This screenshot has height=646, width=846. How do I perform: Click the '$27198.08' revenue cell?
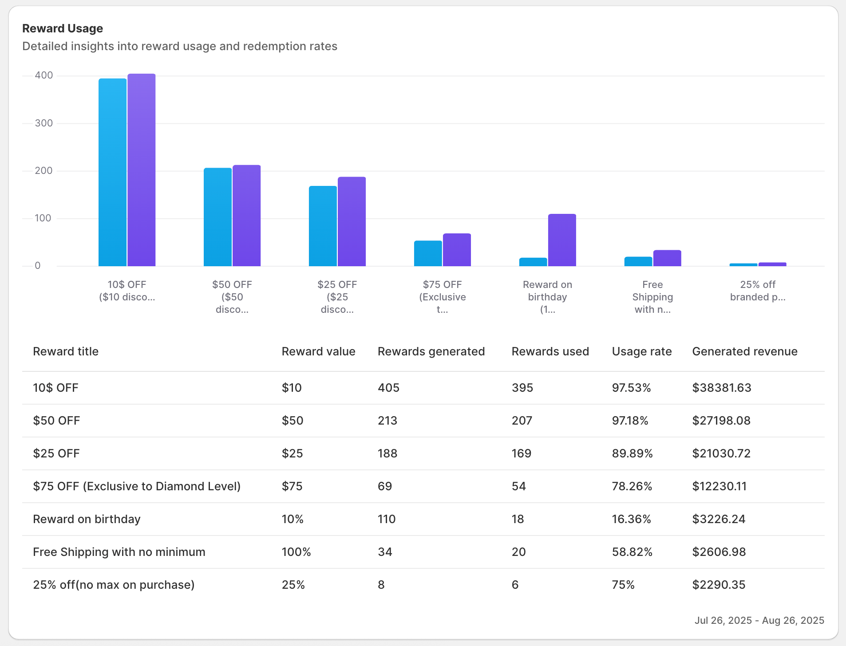click(721, 421)
